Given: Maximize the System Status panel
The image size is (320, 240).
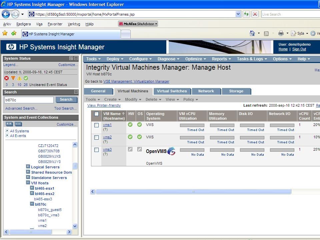Looking at the screenshot, I should tap(71, 58).
